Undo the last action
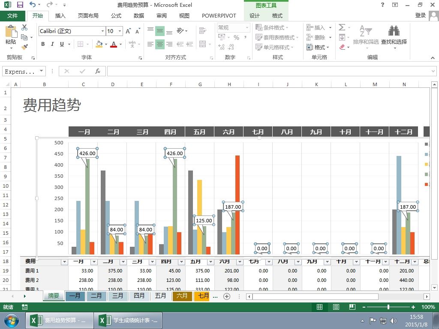The image size is (439, 329). tap(33, 4)
